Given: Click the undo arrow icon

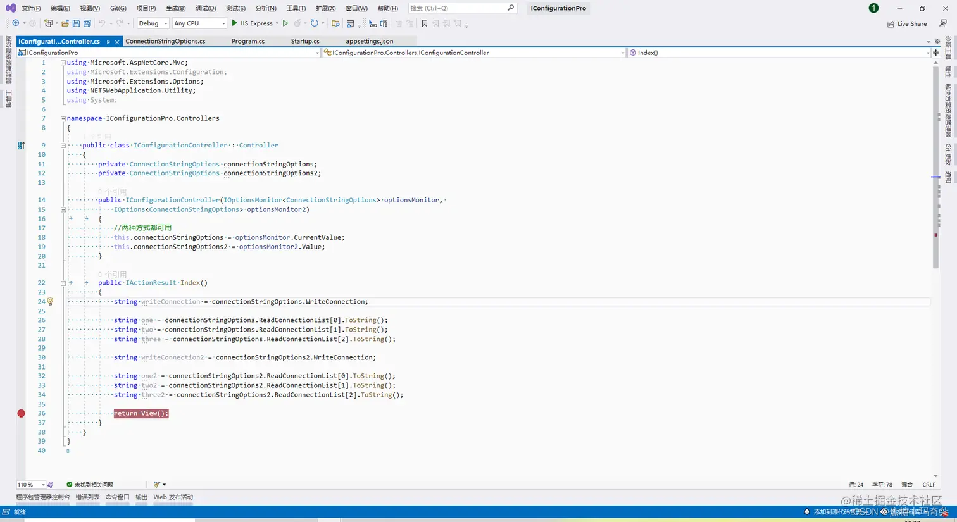Looking at the screenshot, I should click(101, 23).
